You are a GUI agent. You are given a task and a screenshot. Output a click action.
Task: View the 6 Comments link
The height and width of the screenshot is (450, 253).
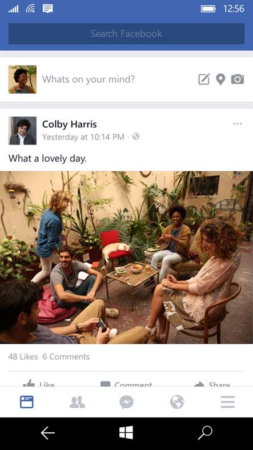(66, 357)
